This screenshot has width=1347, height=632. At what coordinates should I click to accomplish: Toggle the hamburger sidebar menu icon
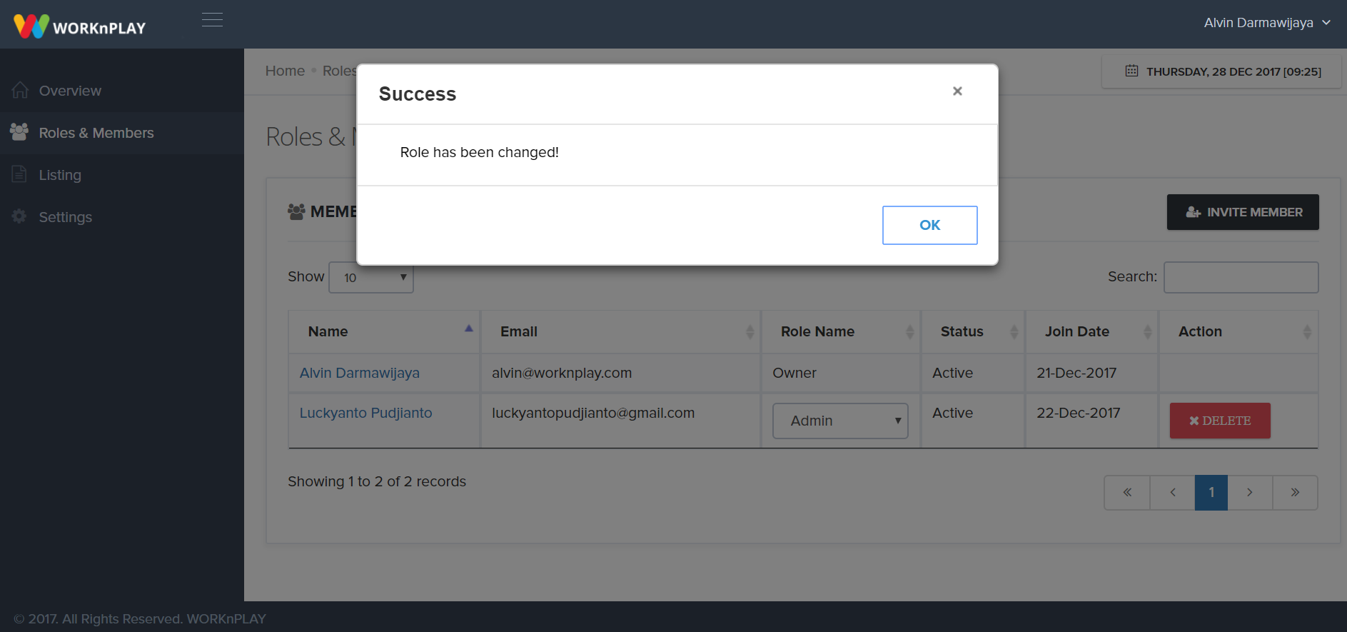coord(212,20)
